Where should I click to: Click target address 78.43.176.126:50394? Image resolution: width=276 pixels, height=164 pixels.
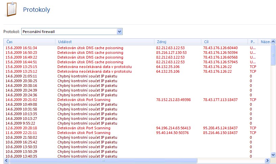click(220, 53)
